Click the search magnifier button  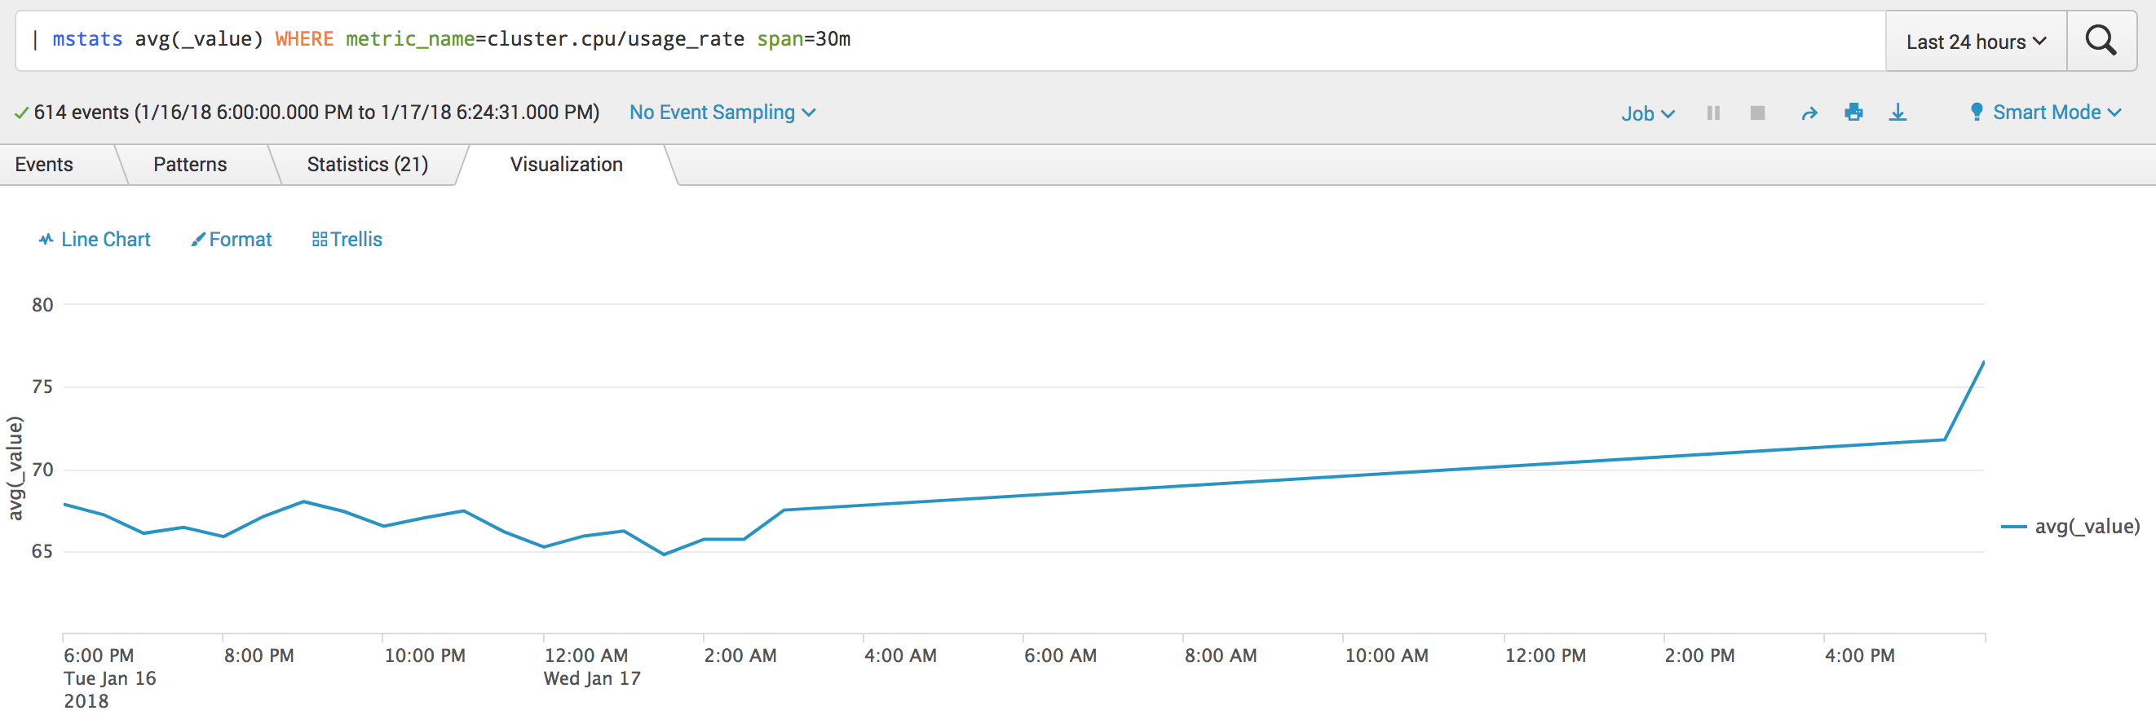tap(2101, 40)
